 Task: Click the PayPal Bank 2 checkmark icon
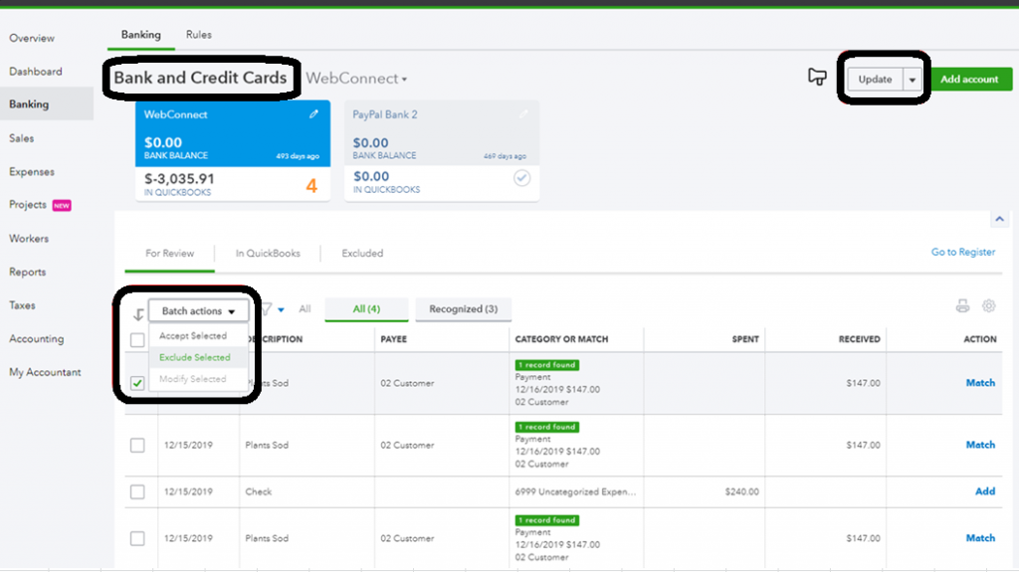(521, 177)
